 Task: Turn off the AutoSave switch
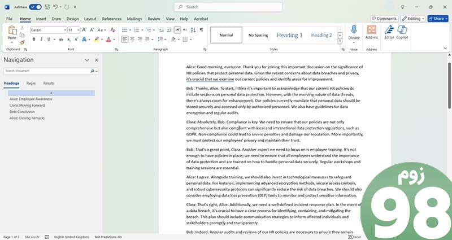[35, 7]
